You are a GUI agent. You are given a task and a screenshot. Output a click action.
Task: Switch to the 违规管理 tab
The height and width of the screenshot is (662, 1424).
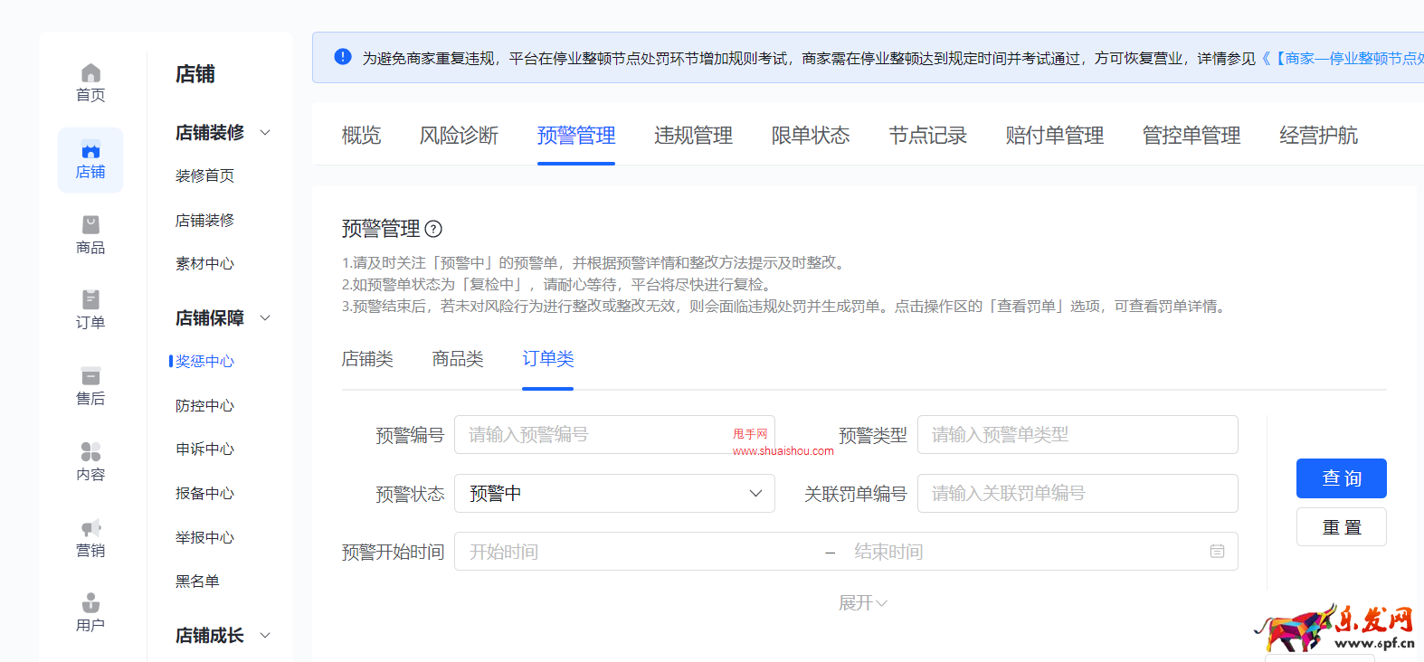pos(693,136)
